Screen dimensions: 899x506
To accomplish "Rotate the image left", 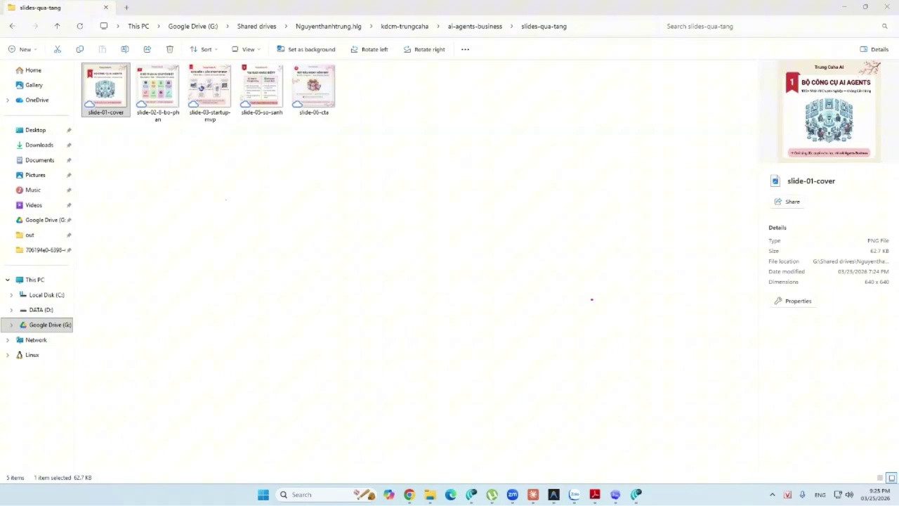I will tap(369, 49).
